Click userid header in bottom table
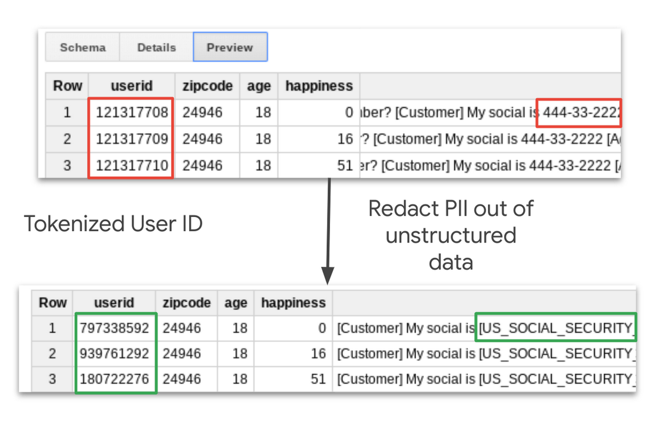654x434 pixels. point(114,303)
